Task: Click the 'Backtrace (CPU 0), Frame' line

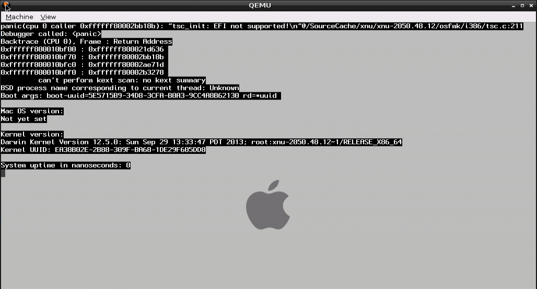Action: pos(86,42)
